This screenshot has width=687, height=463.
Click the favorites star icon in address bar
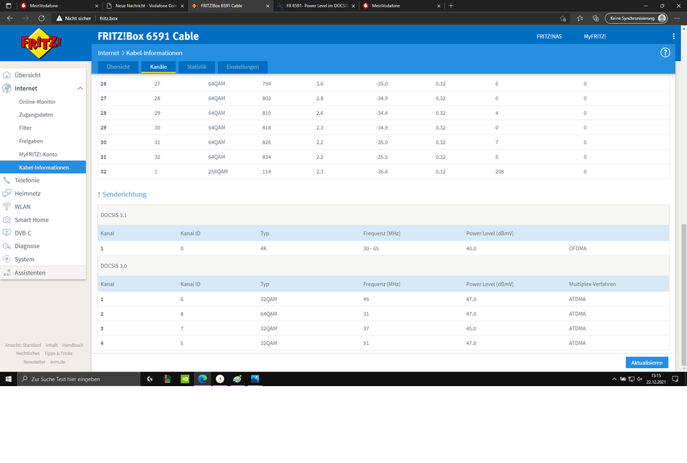click(x=563, y=19)
